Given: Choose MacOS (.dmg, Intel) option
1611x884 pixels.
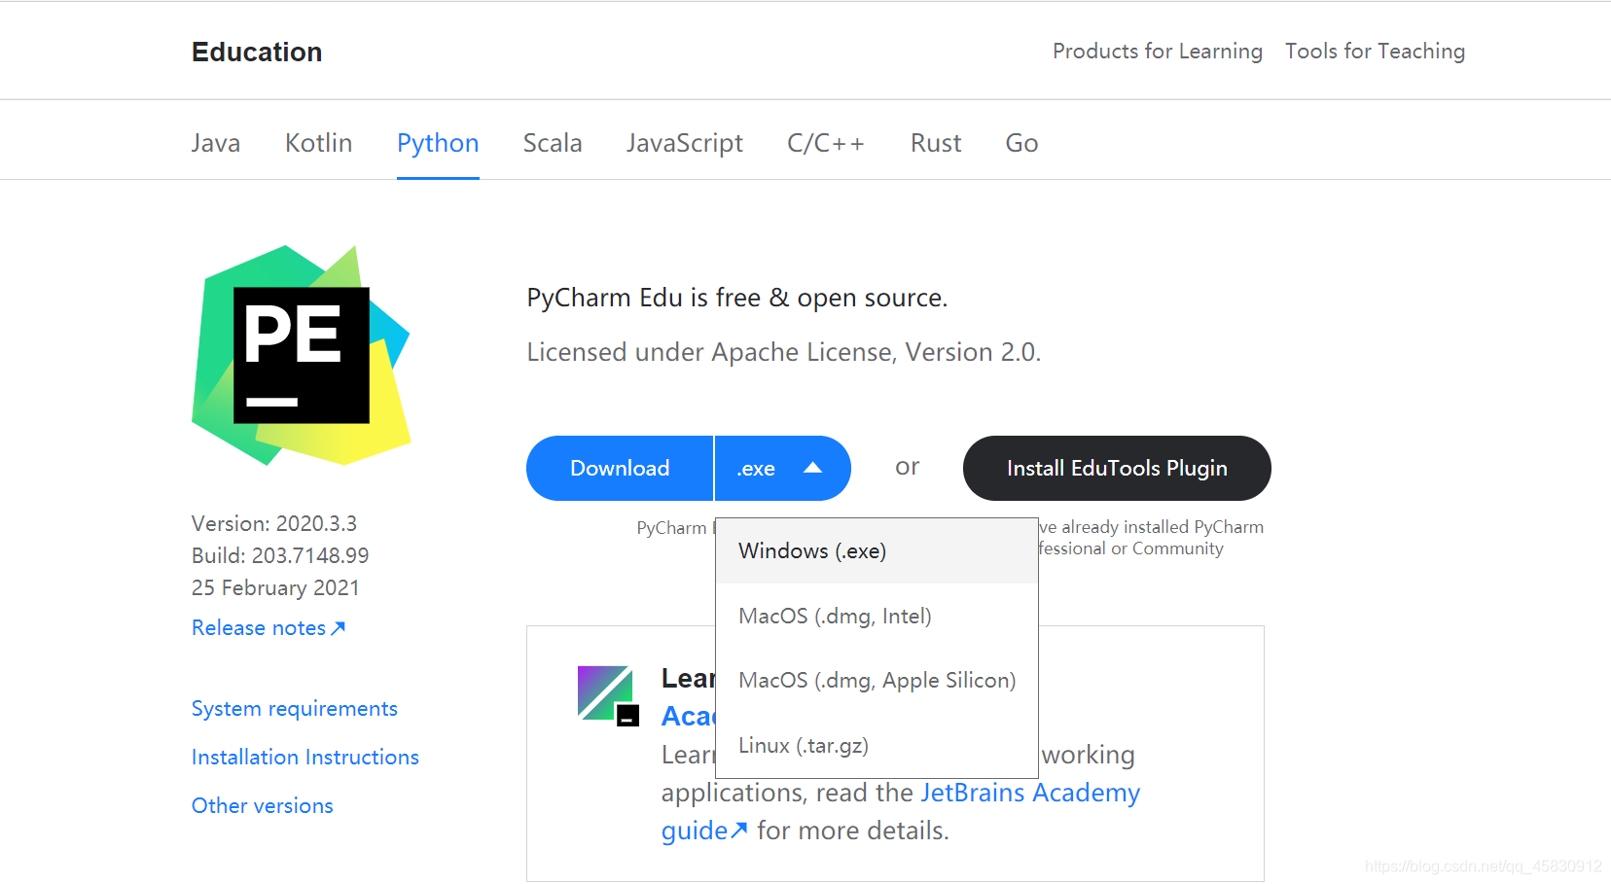Looking at the screenshot, I should tap(877, 616).
